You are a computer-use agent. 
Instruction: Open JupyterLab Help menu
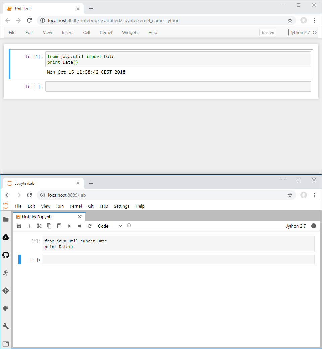140,206
